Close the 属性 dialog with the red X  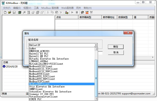click(x=128, y=32)
